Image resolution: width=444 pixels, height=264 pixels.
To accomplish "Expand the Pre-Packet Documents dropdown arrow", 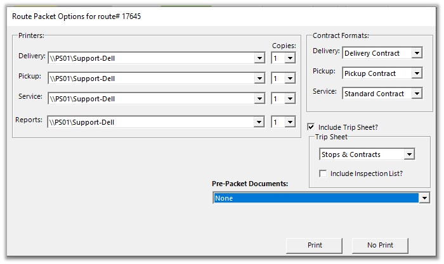I will click(x=424, y=198).
